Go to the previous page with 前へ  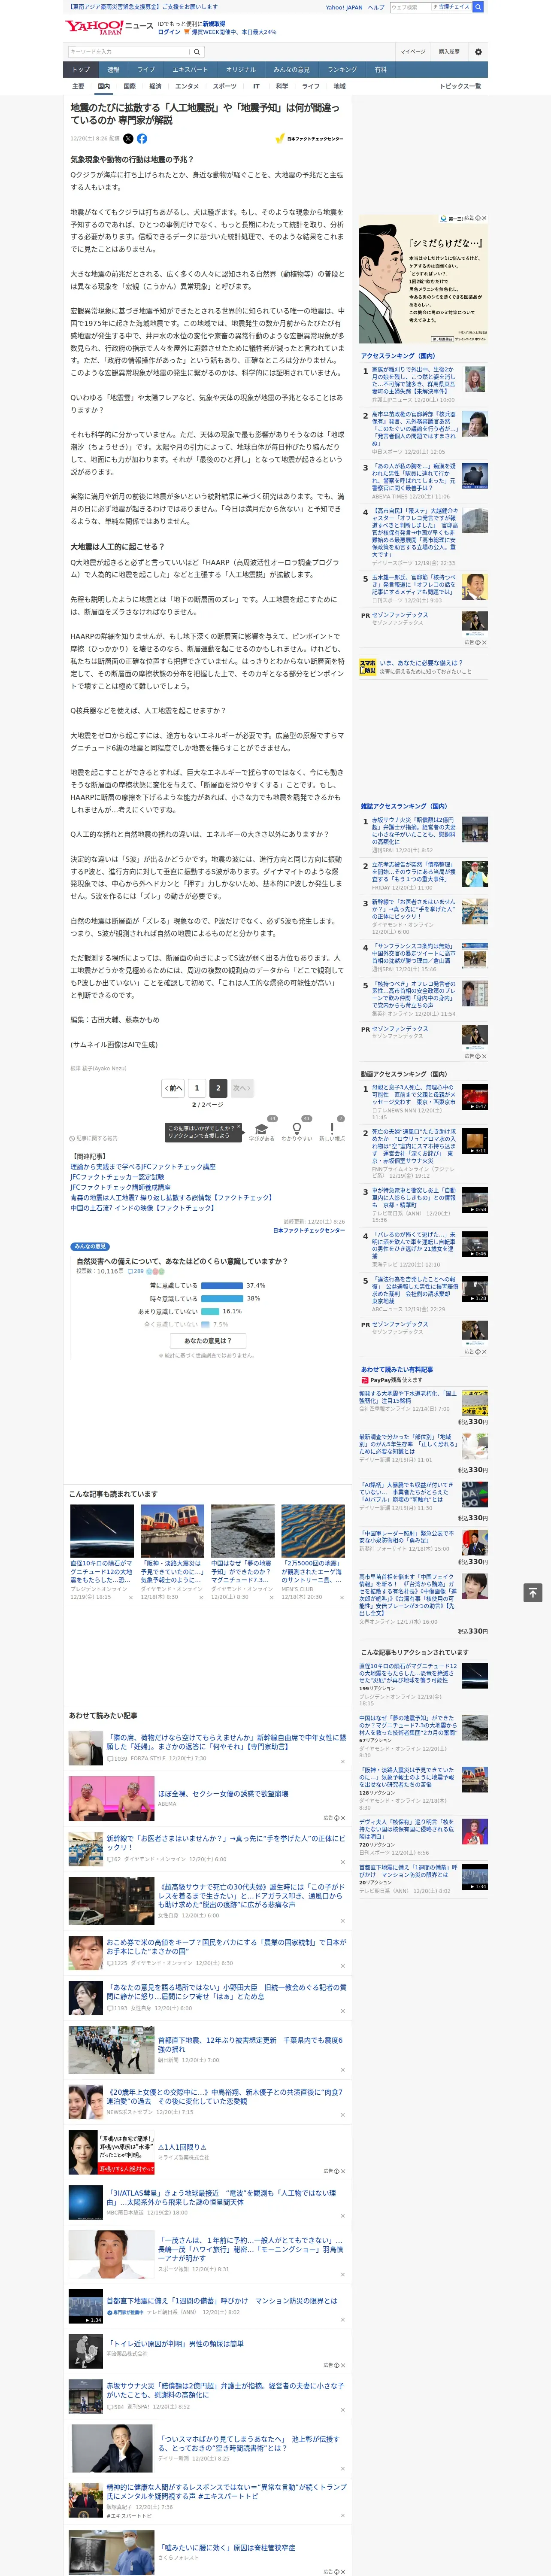(173, 1088)
